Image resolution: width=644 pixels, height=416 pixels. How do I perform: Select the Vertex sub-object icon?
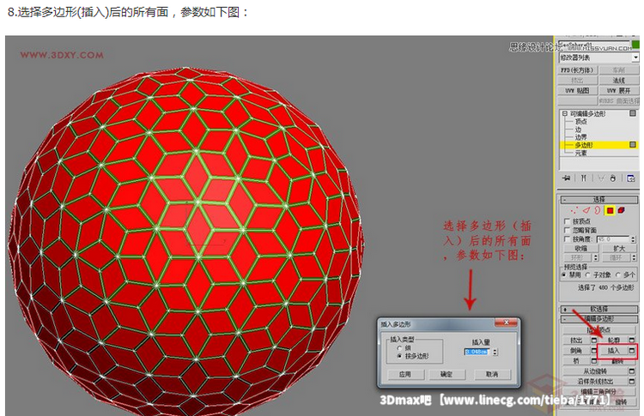[574, 210]
